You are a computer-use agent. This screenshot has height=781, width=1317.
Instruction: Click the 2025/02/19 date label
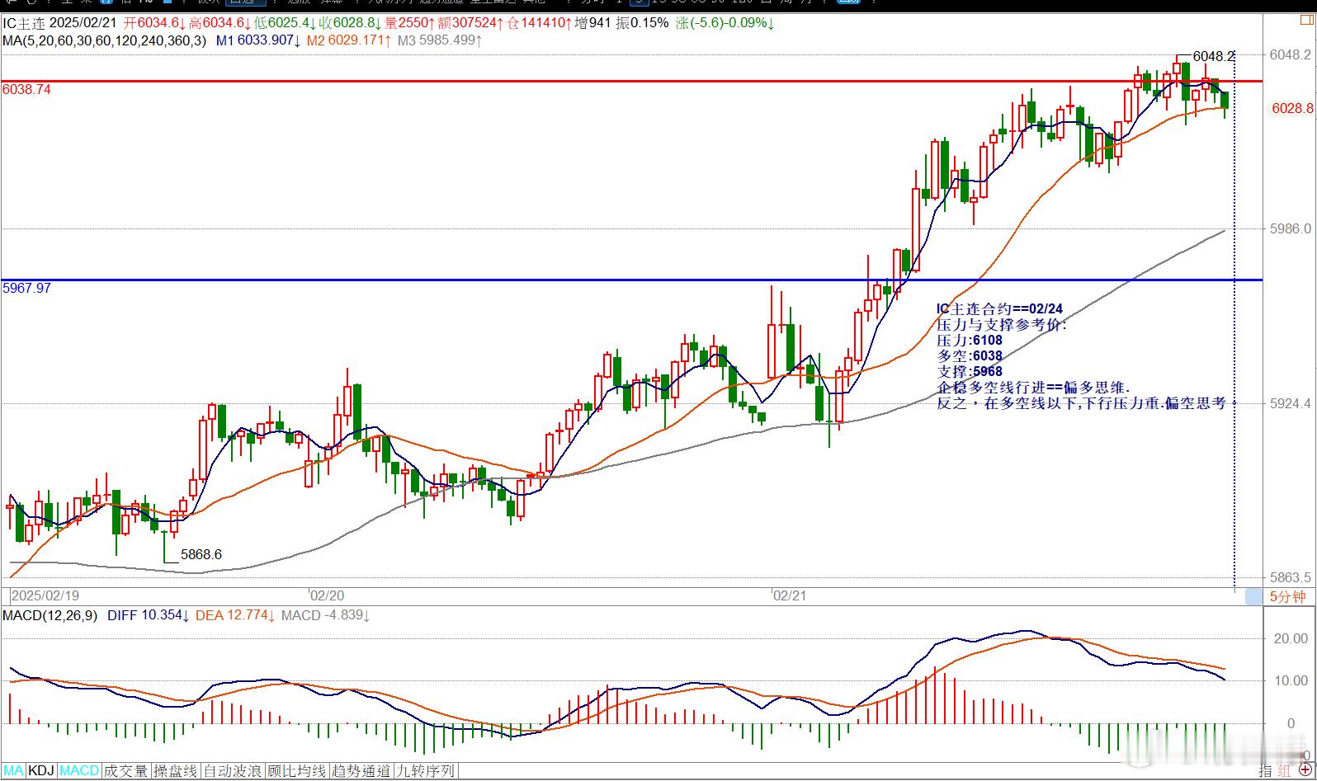(x=45, y=595)
